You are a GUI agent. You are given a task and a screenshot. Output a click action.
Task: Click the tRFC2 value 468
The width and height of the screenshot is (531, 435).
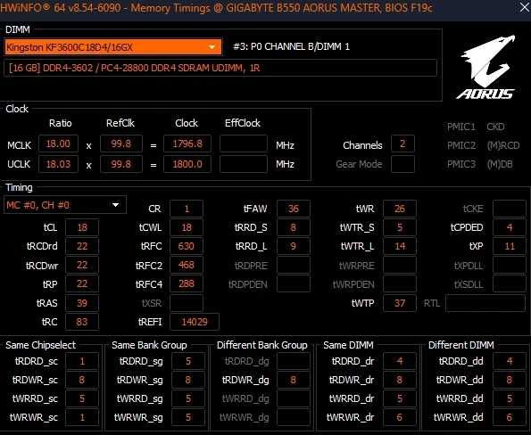click(187, 265)
